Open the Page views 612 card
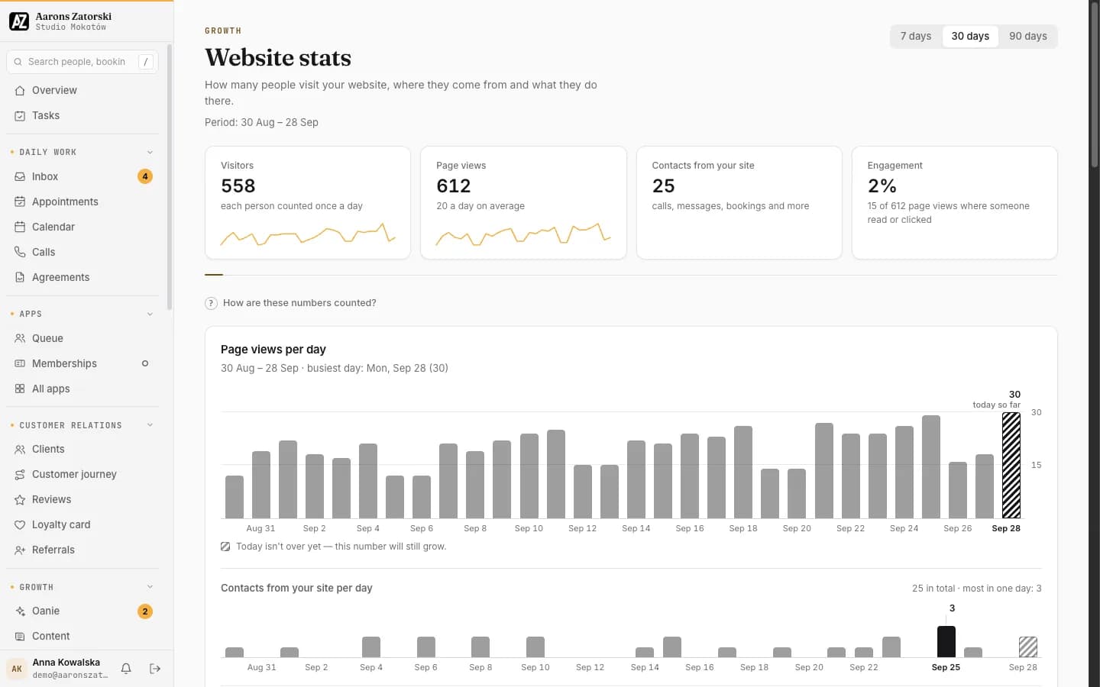 (523, 202)
